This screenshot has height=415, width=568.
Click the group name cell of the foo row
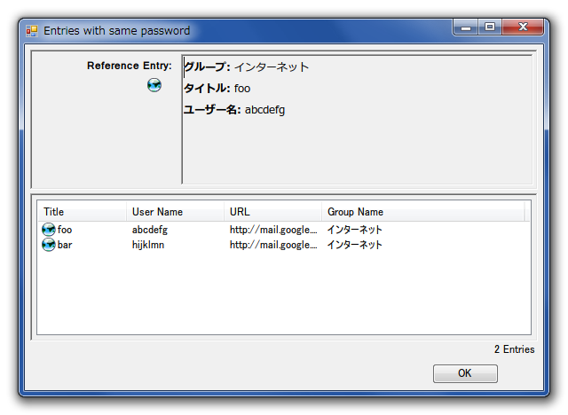point(355,230)
